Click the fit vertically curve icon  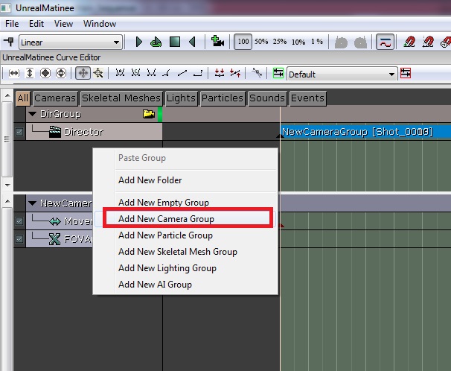(30, 73)
